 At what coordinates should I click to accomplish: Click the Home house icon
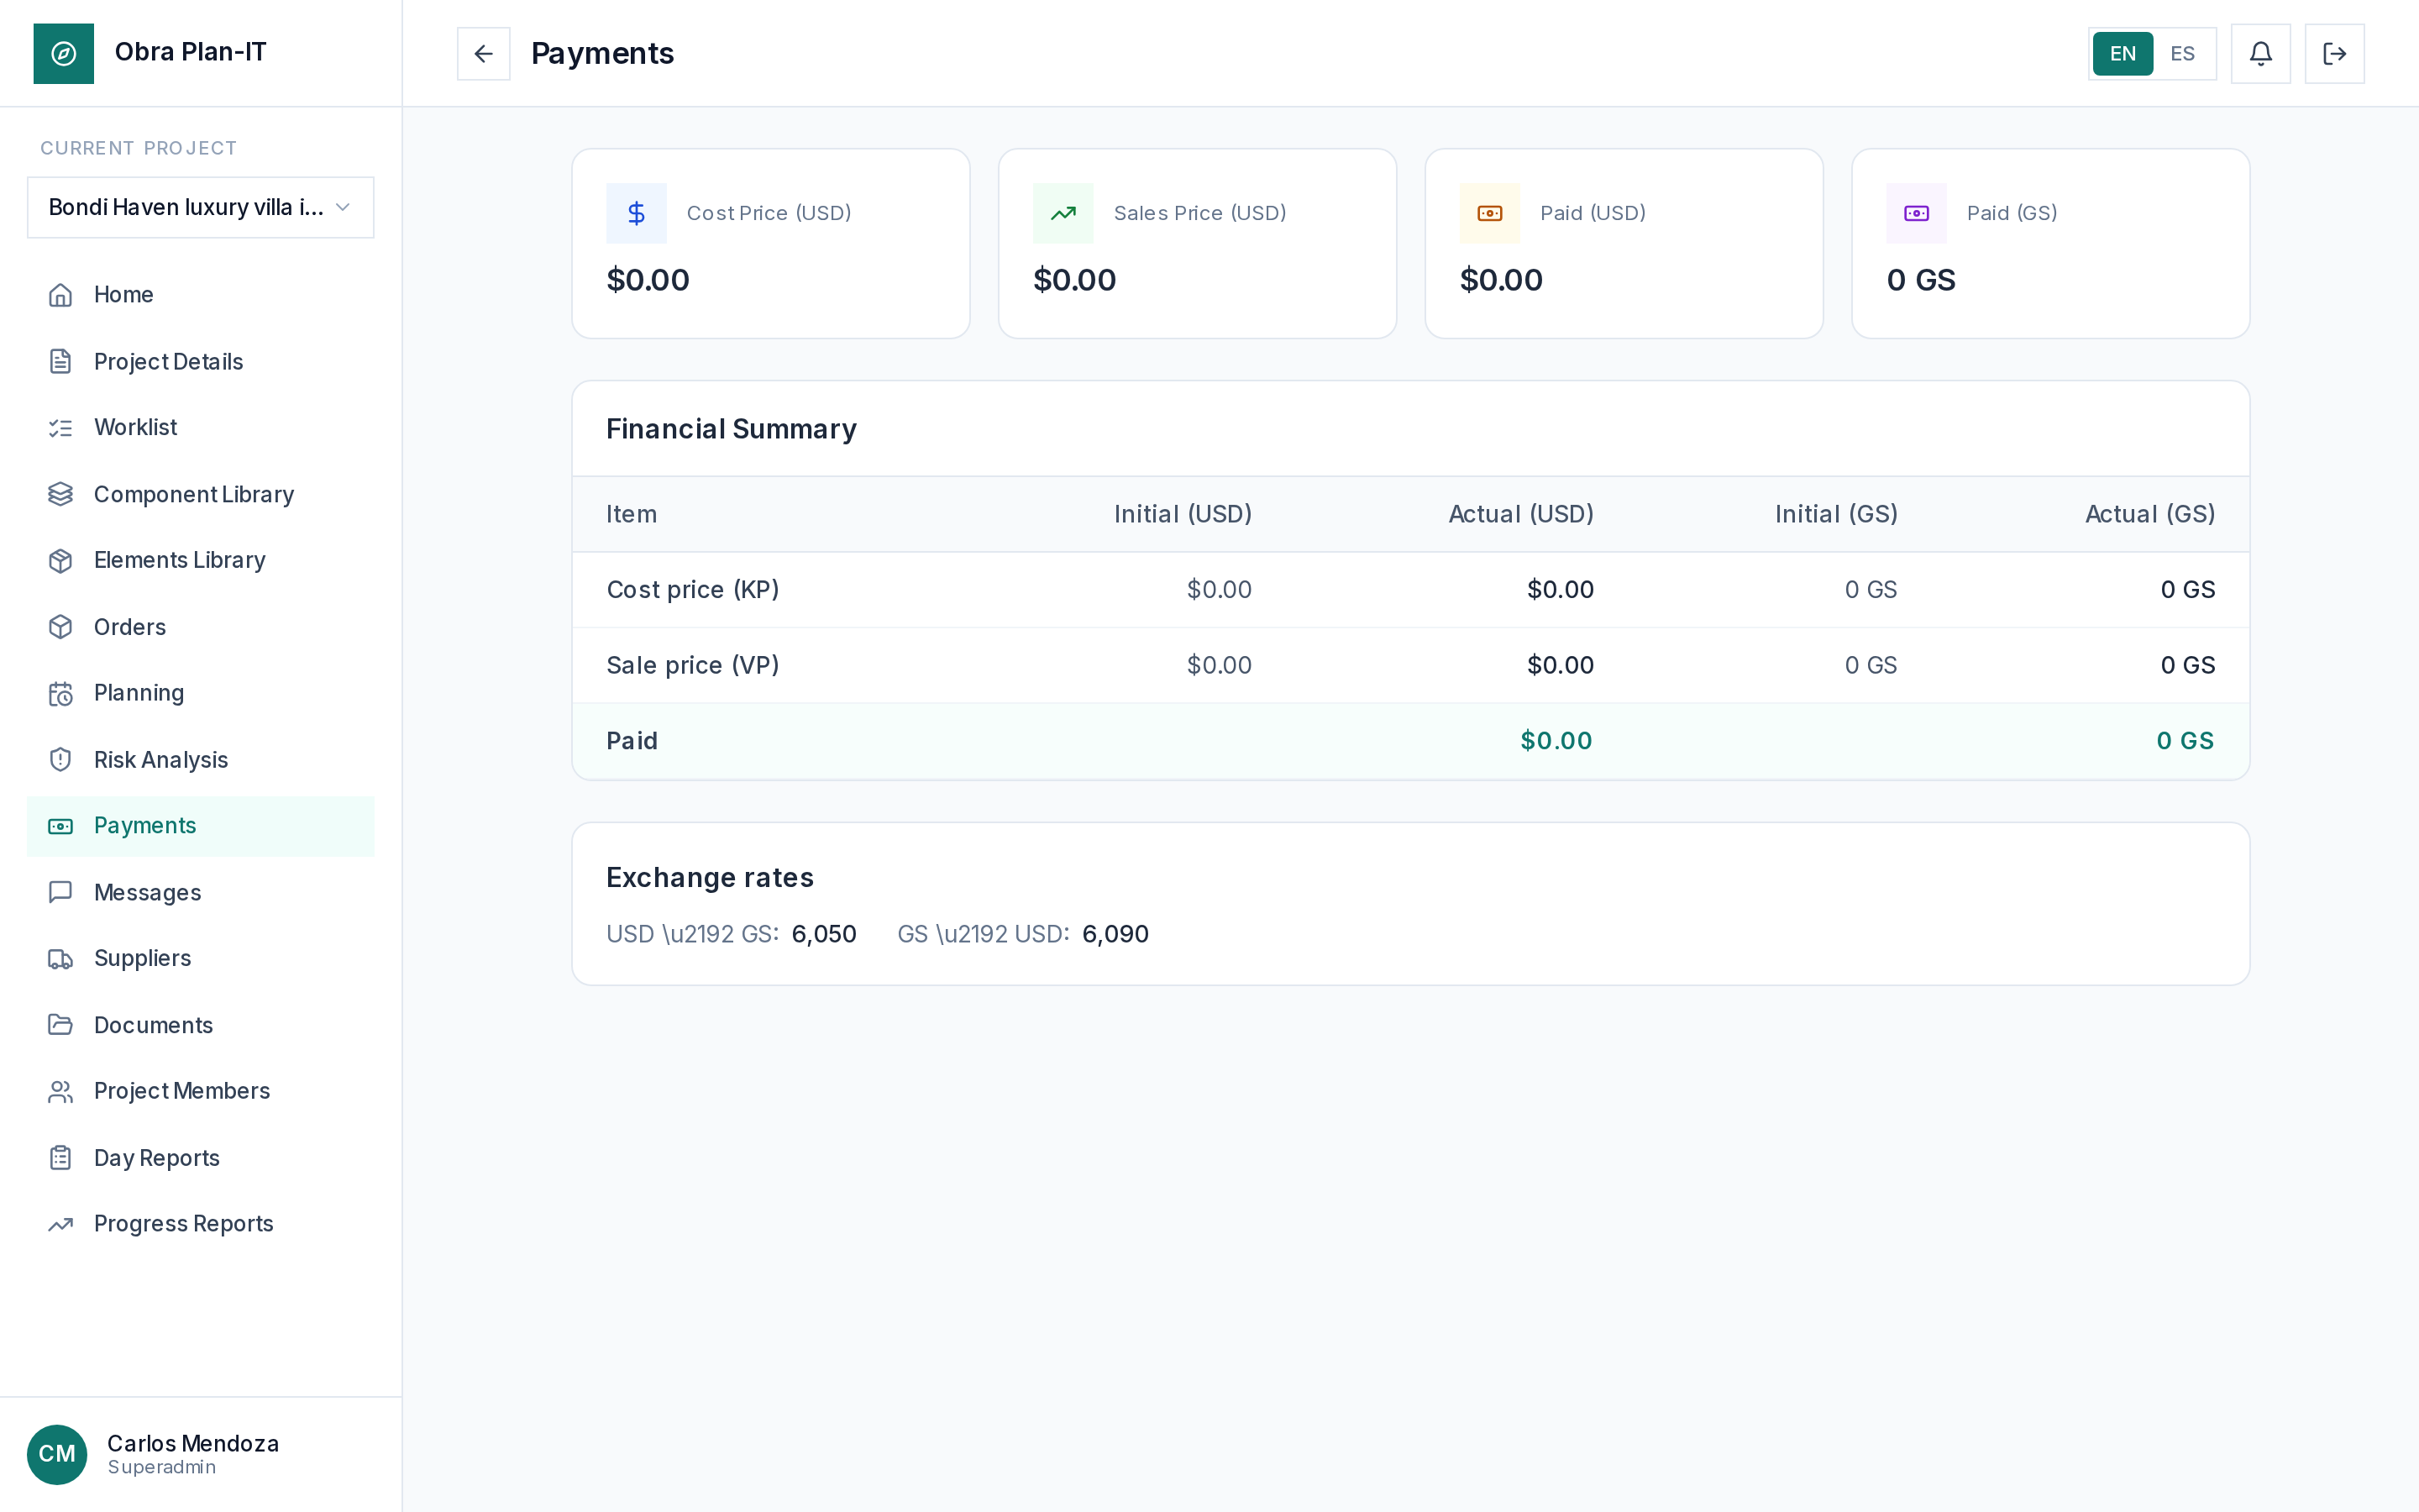61,295
